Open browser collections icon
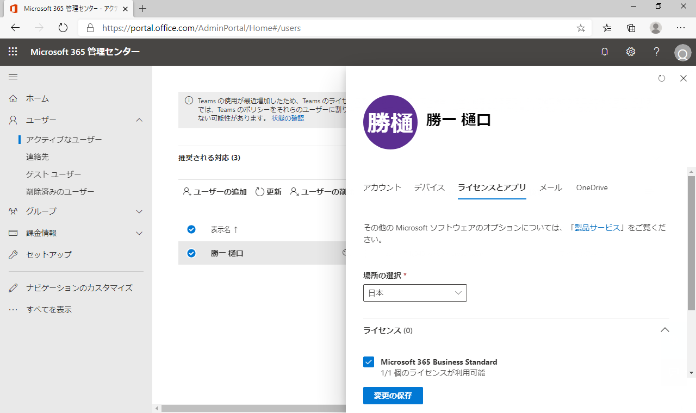This screenshot has height=413, width=696. (631, 28)
